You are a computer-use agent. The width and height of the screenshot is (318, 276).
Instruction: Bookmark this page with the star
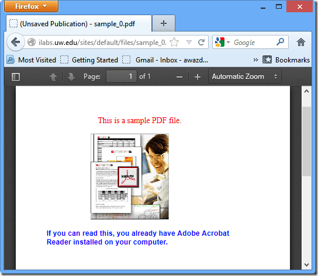click(x=174, y=43)
